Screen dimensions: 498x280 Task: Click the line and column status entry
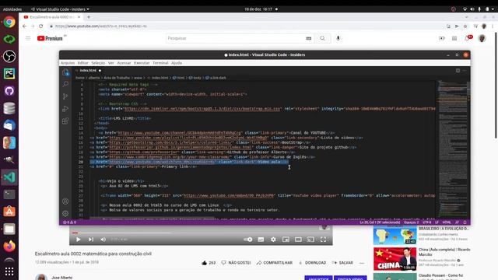(380, 222)
